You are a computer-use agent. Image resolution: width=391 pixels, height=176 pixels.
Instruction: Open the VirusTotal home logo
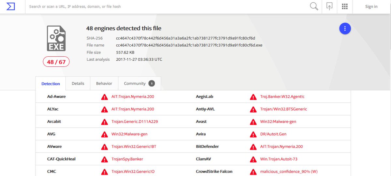pyautogui.click(x=11, y=6)
